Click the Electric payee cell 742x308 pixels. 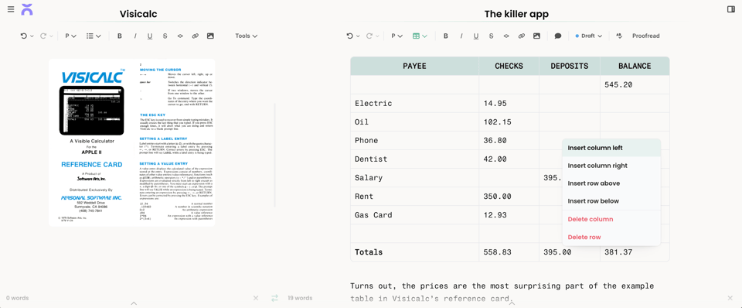414,103
